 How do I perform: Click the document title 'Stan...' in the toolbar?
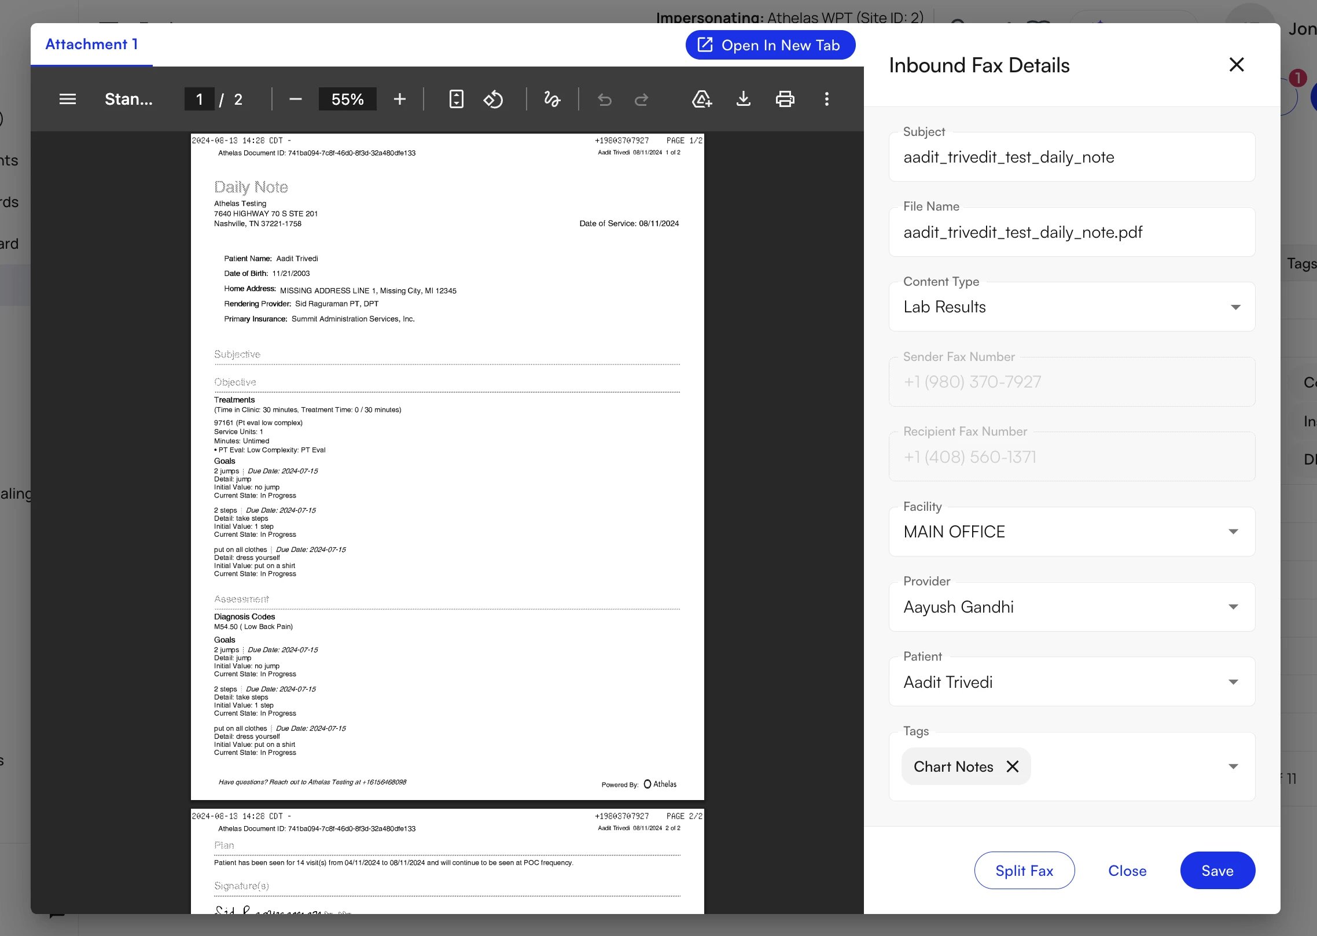coord(128,99)
